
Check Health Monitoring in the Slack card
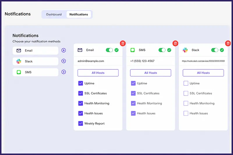[186, 103]
